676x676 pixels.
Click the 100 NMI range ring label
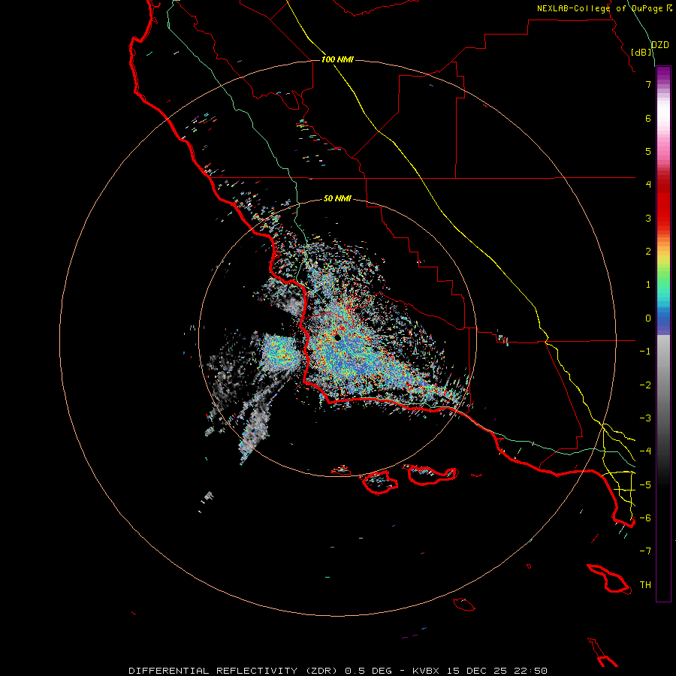(x=337, y=59)
